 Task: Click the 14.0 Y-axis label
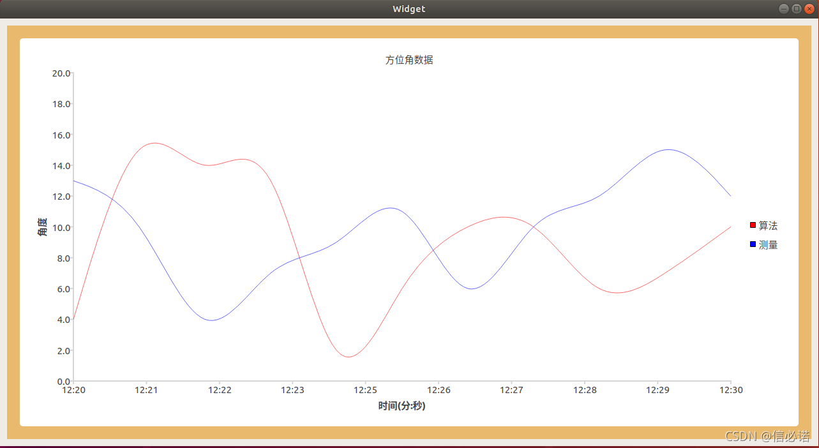[61, 165]
